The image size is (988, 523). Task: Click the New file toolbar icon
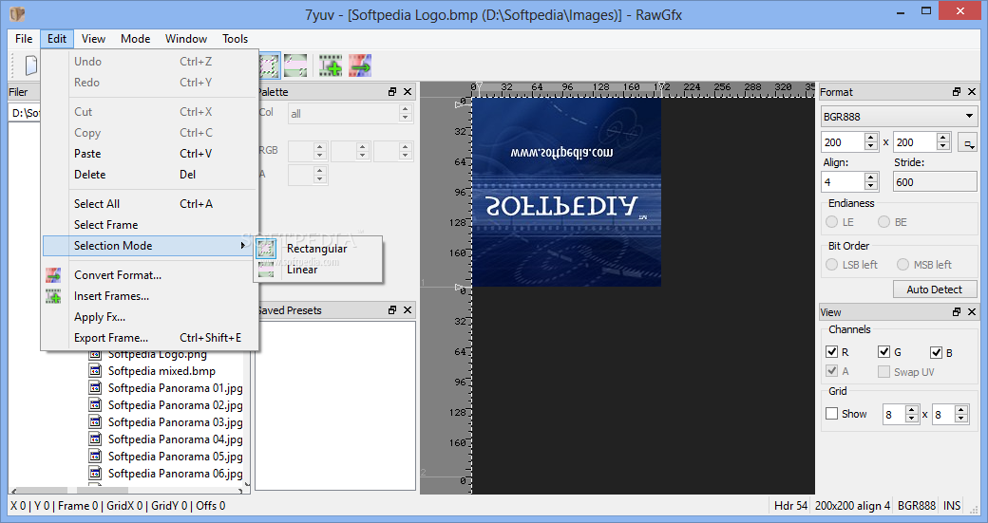click(x=30, y=65)
